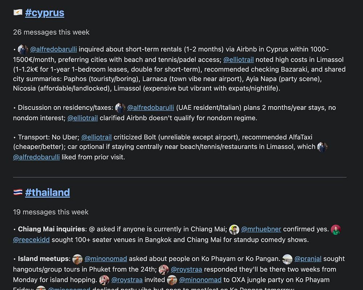The height and width of the screenshot is (290, 363).
Task: Open @pranjal profile link
Action: click(308, 259)
